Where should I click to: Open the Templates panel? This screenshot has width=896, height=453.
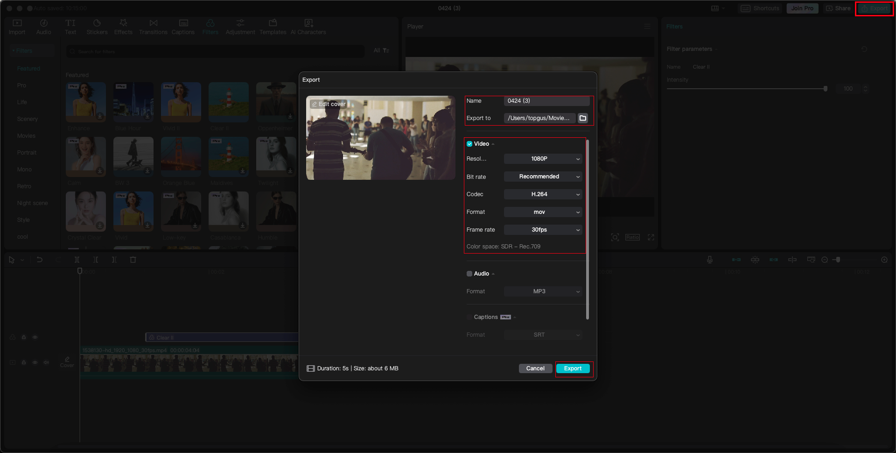pyautogui.click(x=273, y=27)
